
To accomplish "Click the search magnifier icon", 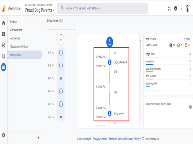I will tap(62, 8).
